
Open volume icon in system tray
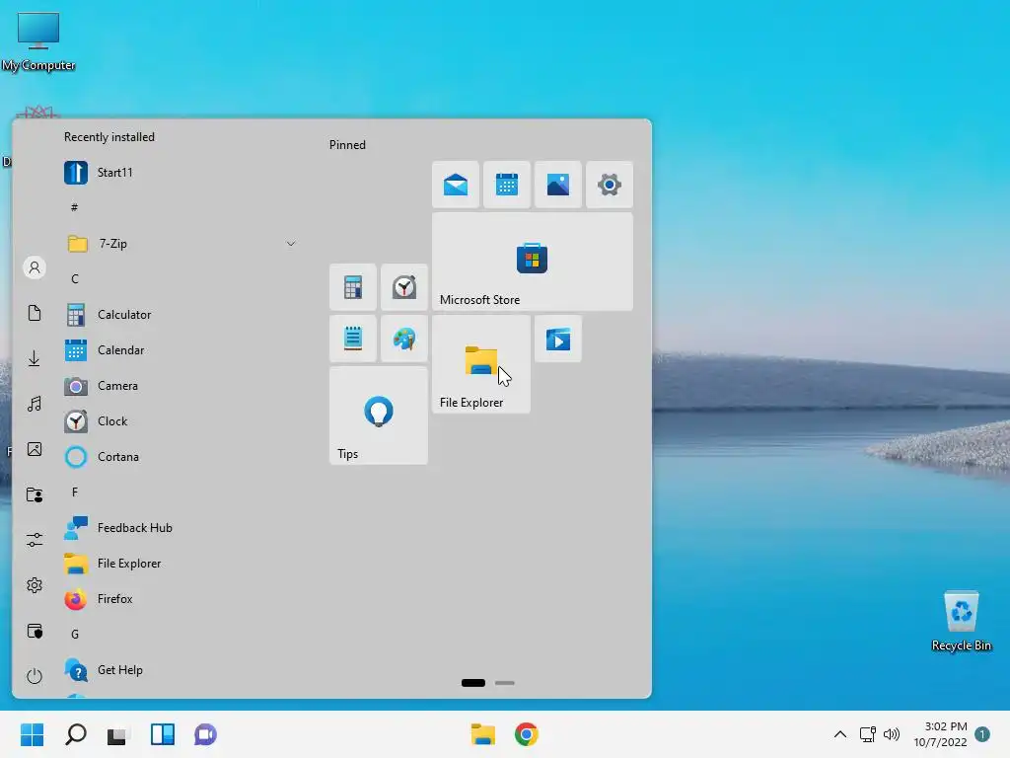[892, 734]
